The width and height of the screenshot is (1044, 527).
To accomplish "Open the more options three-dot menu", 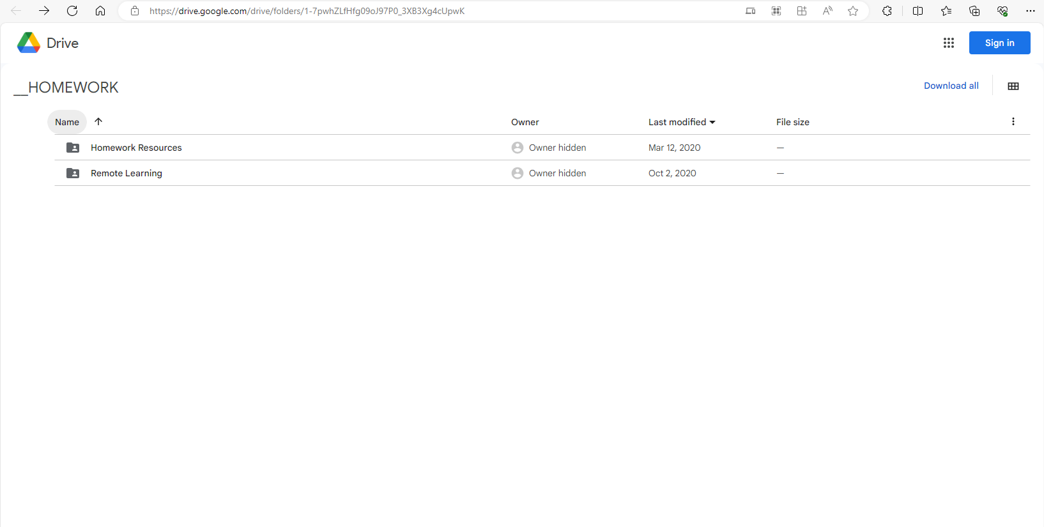I will pos(1013,121).
